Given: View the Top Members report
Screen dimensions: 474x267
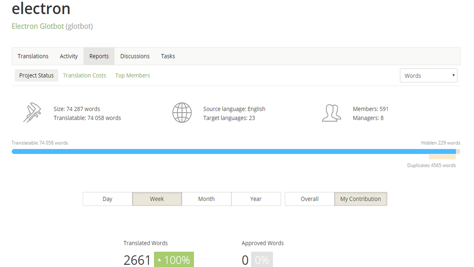Looking at the screenshot, I should pos(133,75).
